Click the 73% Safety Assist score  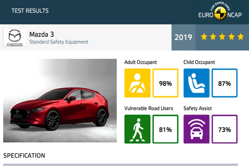tap(224, 129)
